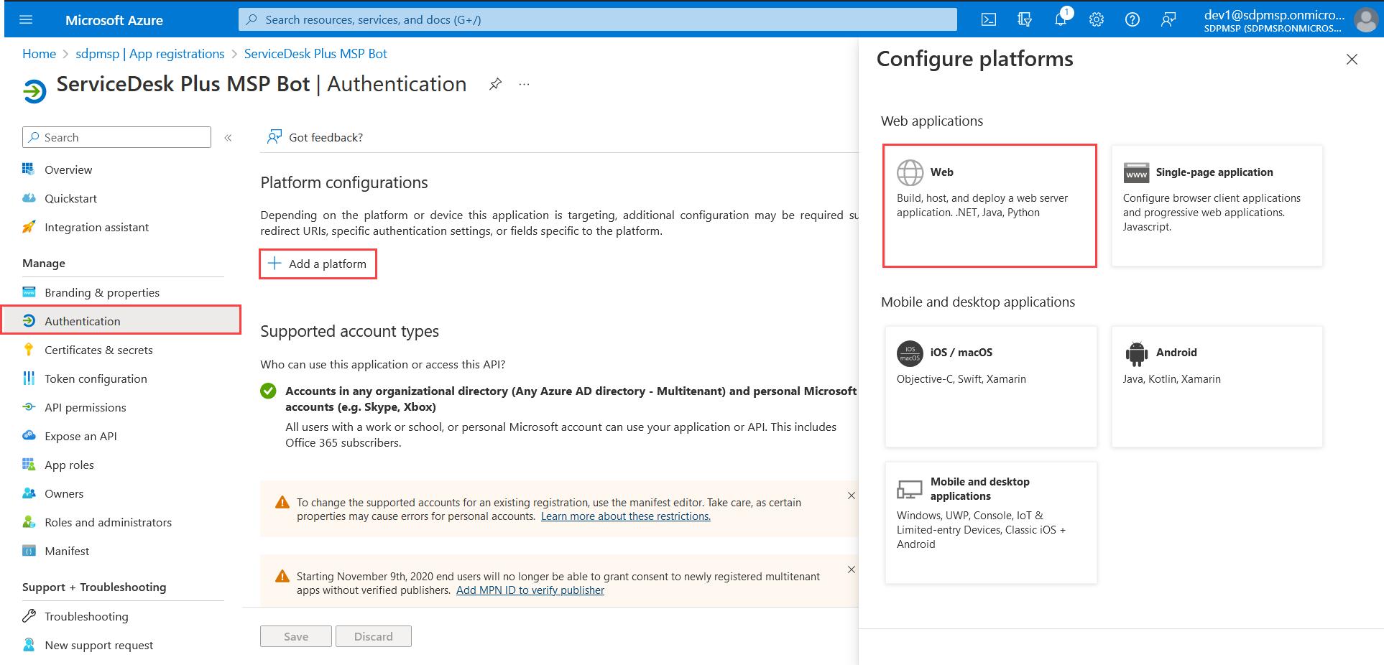Open Azure notifications bell

click(1060, 19)
